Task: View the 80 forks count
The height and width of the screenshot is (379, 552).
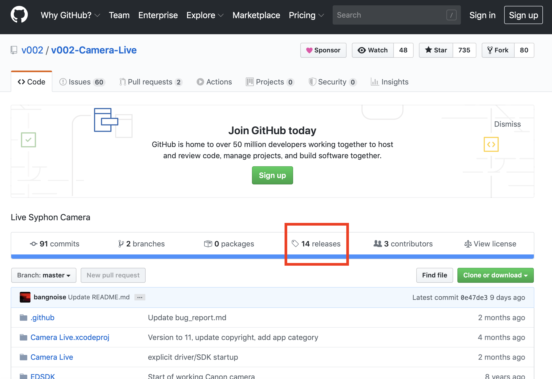Action: [524, 50]
